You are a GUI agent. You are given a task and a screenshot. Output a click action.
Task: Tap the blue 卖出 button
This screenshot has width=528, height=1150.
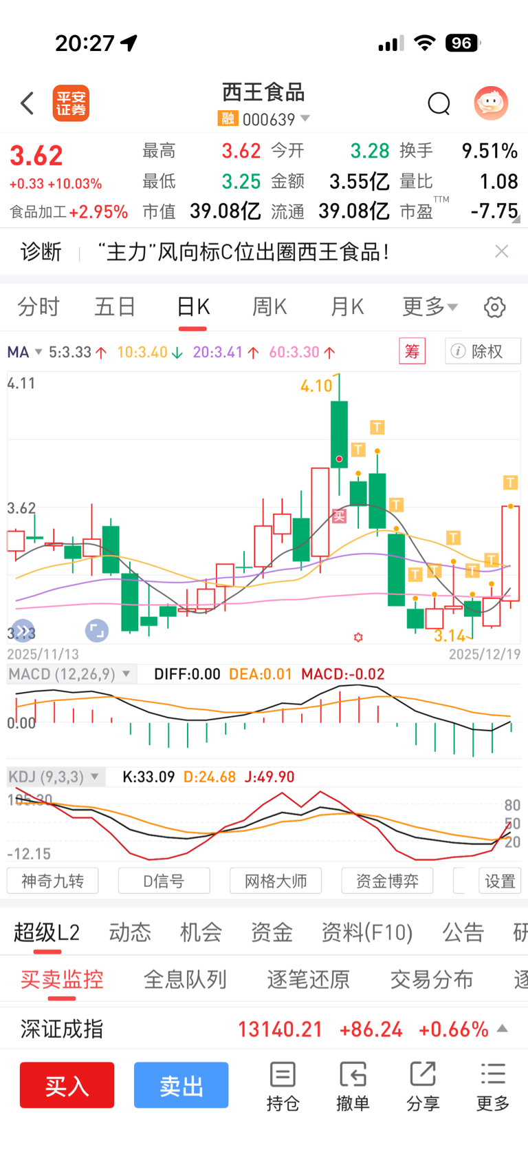point(181,1085)
